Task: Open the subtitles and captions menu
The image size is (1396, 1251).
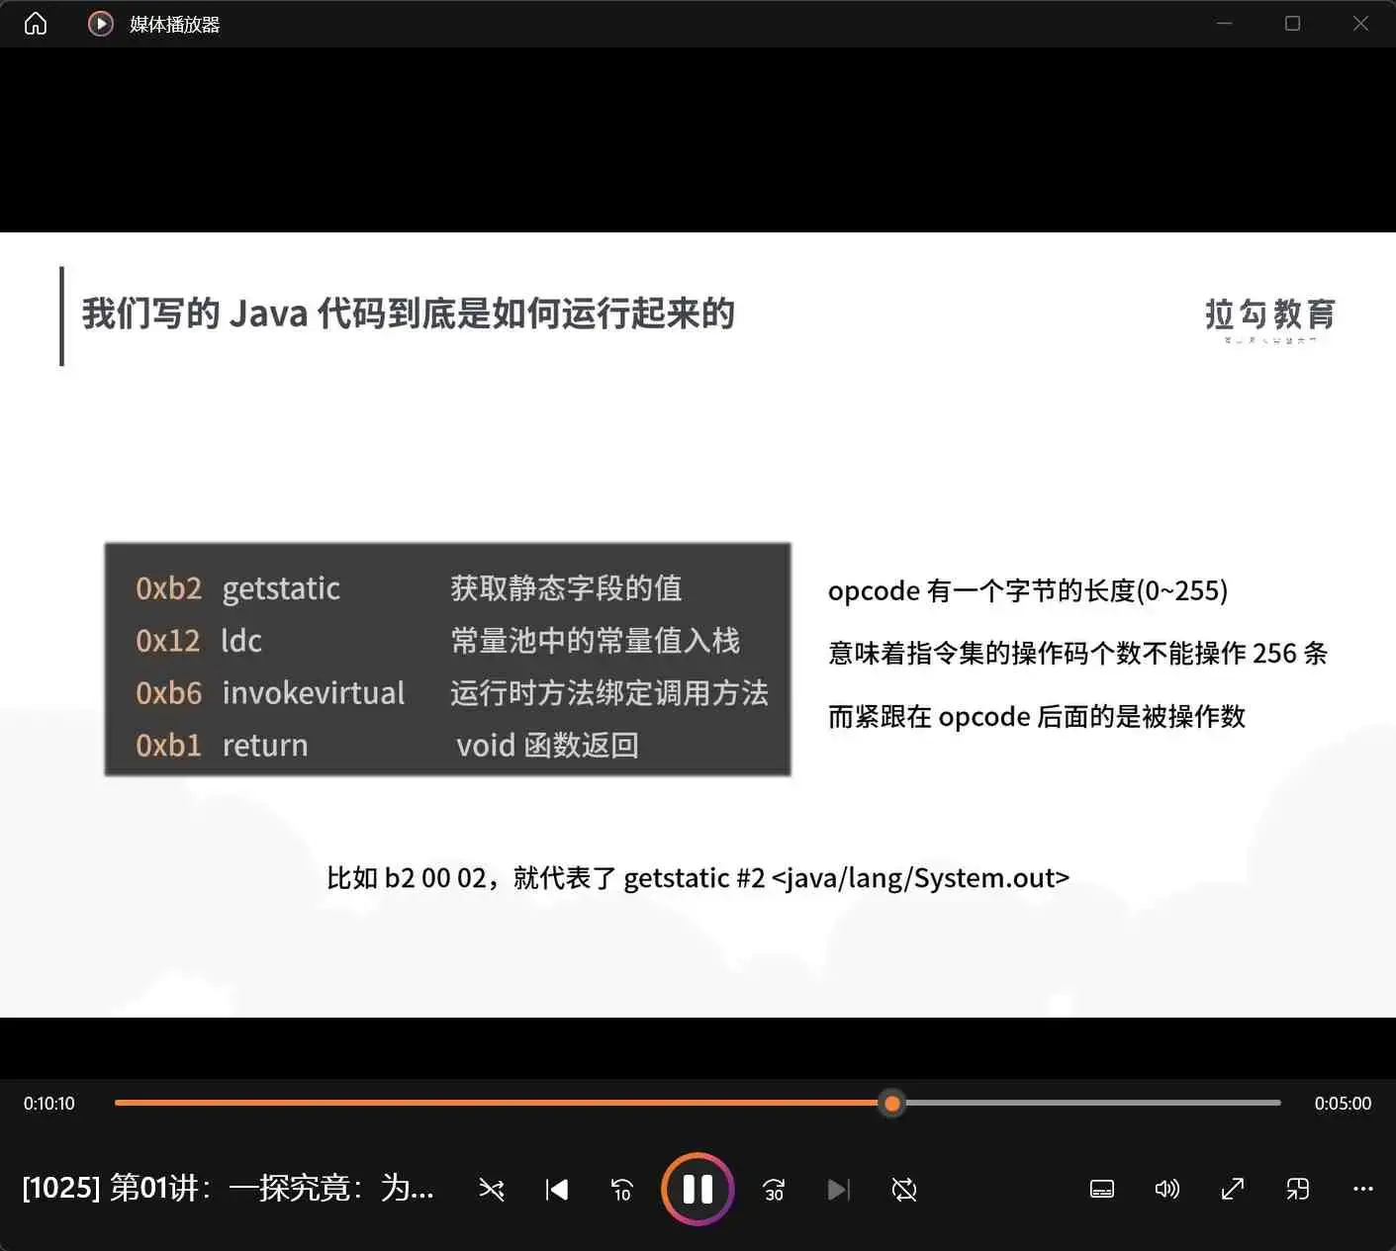Action: (x=1101, y=1190)
